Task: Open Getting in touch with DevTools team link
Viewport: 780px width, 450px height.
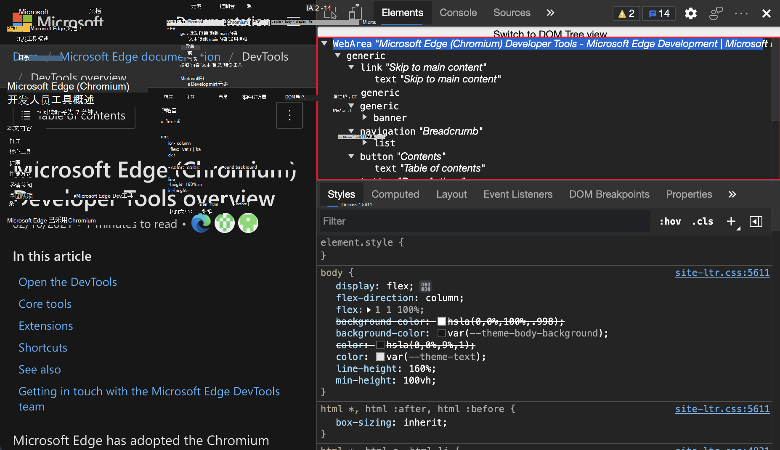Action: [149, 399]
